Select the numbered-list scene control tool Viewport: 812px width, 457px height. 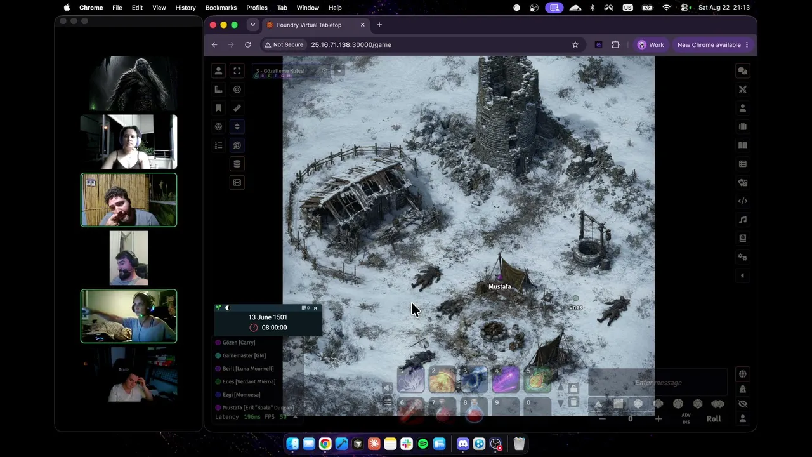coord(218,145)
